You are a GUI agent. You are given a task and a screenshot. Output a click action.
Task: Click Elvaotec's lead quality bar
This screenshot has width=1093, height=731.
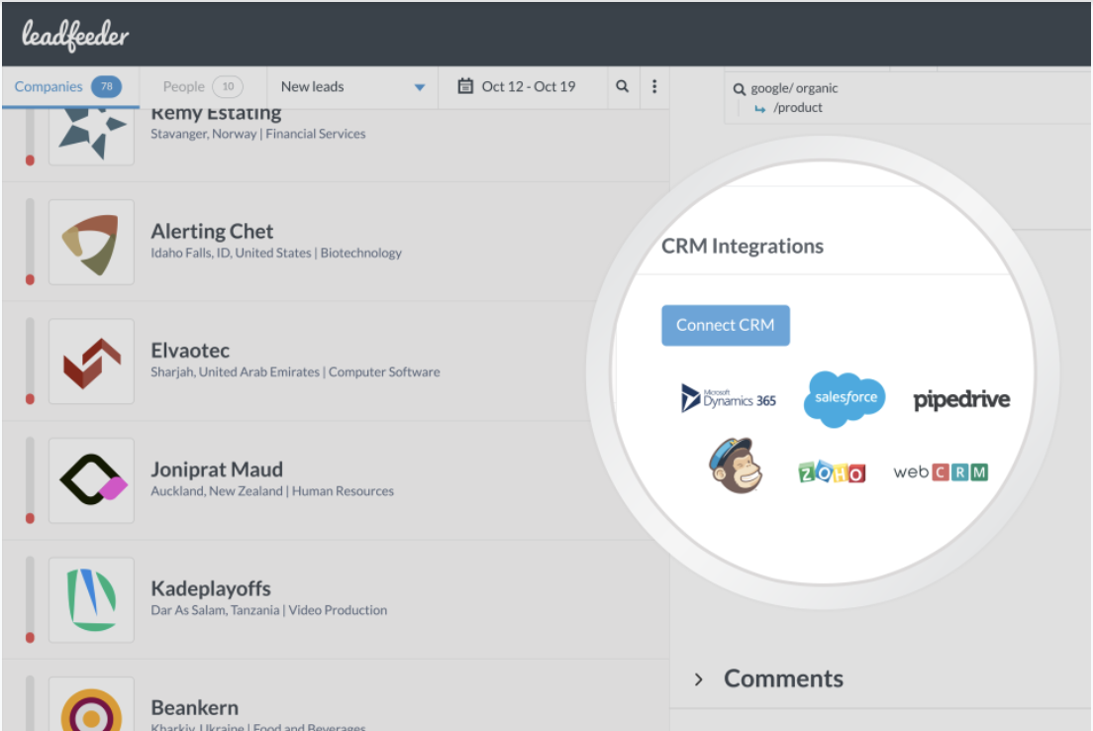pos(30,362)
